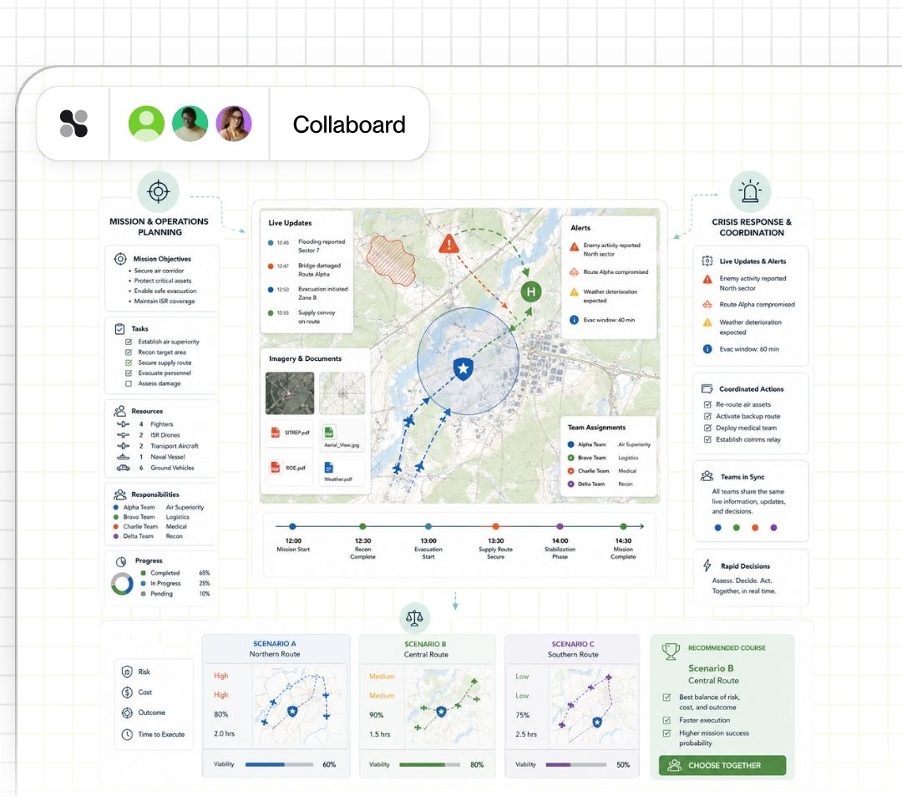
Task: Click the Coordinated Actions panel icon
Action: point(707,388)
